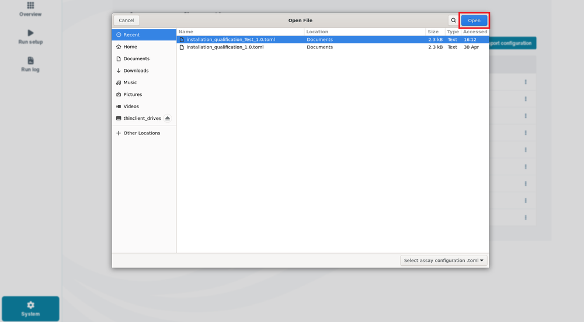Click System gear button in background app

(x=30, y=309)
